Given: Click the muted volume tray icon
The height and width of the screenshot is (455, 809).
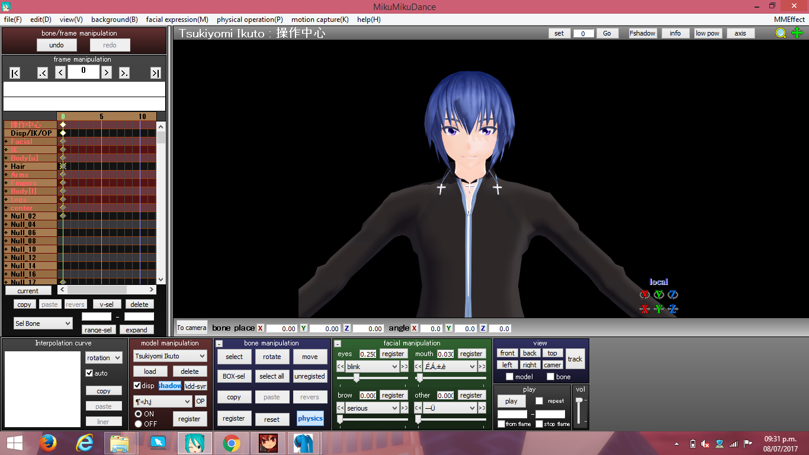Looking at the screenshot, I should click(705, 444).
